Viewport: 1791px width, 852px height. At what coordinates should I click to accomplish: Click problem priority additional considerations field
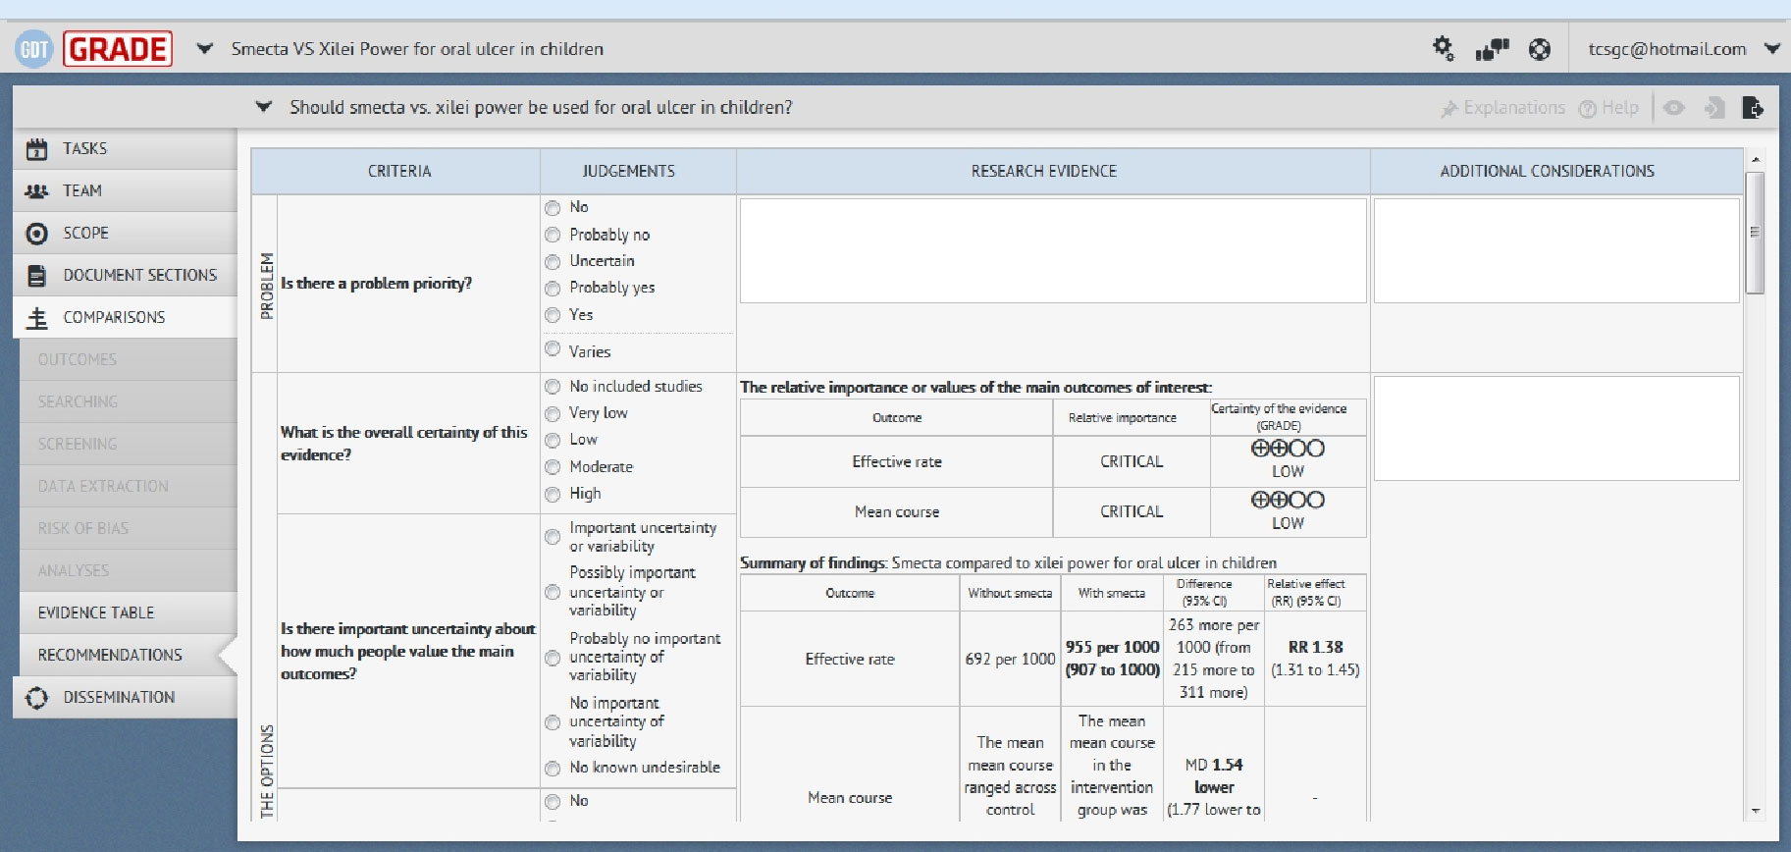coord(1556,251)
